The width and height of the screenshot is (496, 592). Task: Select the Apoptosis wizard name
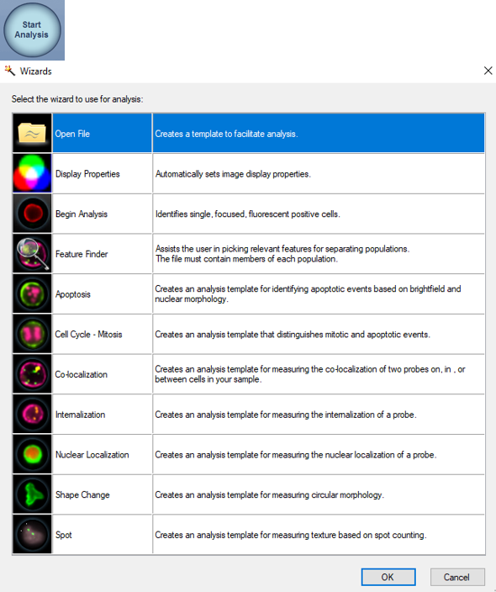(73, 294)
